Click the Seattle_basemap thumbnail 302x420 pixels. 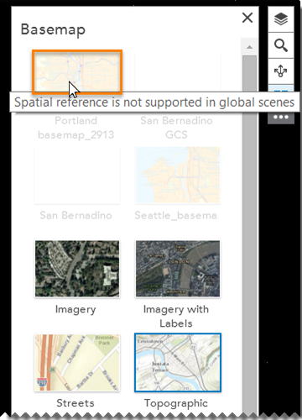(178, 175)
